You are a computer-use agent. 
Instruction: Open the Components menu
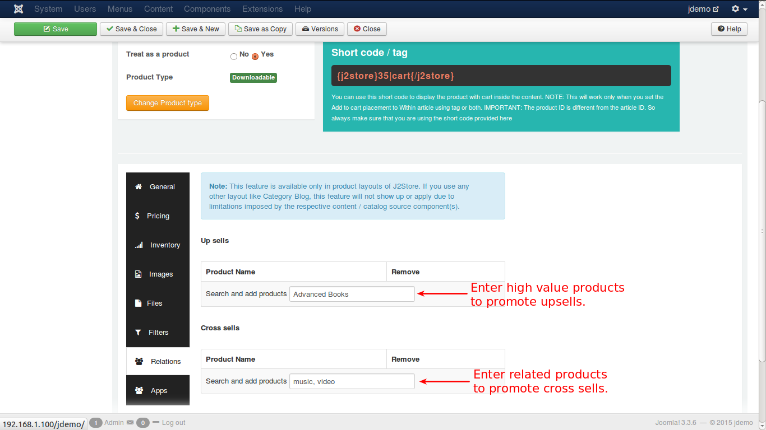coord(207,9)
